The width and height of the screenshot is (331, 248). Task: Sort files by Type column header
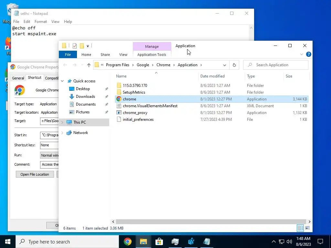click(x=251, y=76)
